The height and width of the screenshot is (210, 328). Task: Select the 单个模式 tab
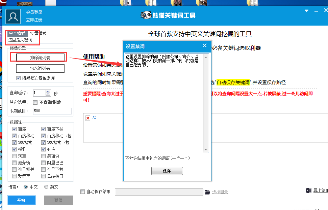pos(17,34)
